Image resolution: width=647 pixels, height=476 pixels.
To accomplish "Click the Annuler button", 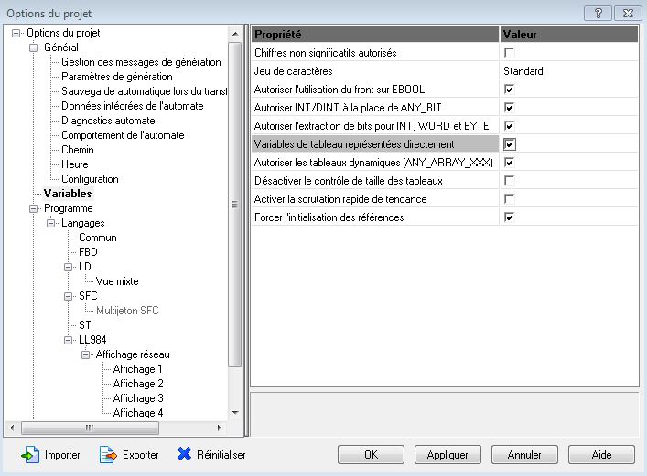I will [x=524, y=454].
